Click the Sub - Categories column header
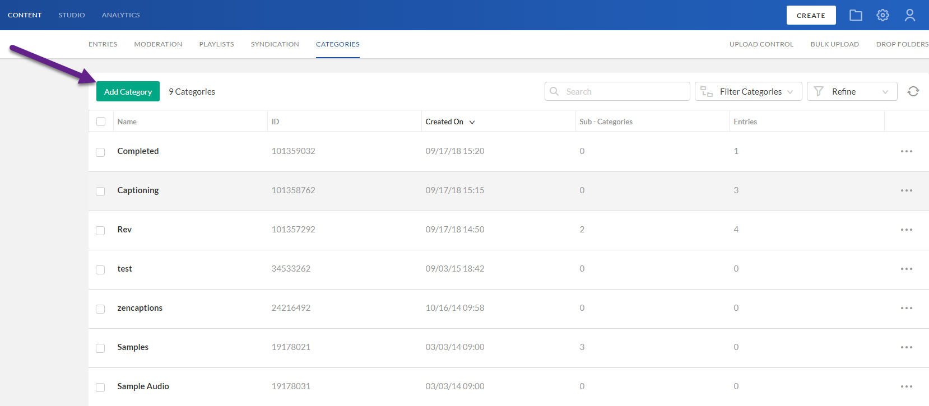This screenshot has height=406, width=929. click(606, 122)
